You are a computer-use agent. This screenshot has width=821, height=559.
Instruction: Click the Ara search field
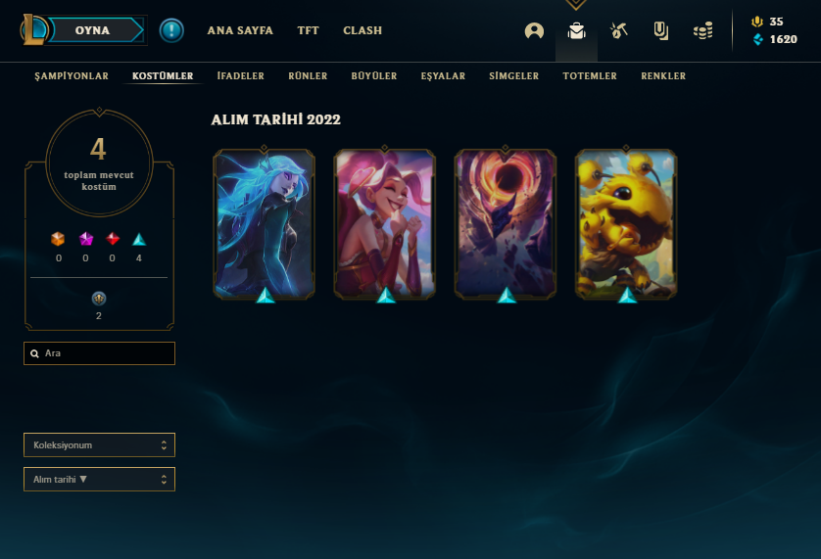100,353
